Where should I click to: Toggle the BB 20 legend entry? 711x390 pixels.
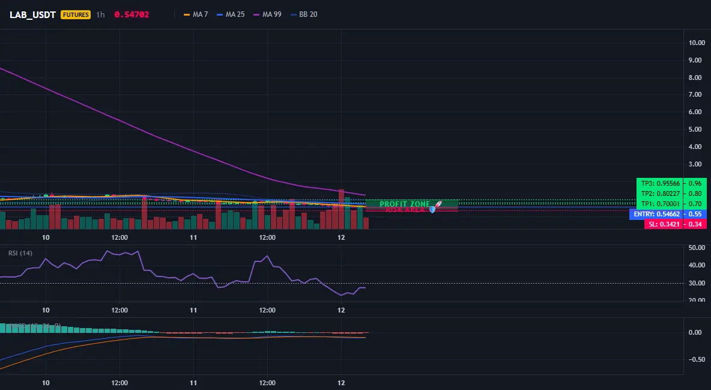[304, 14]
